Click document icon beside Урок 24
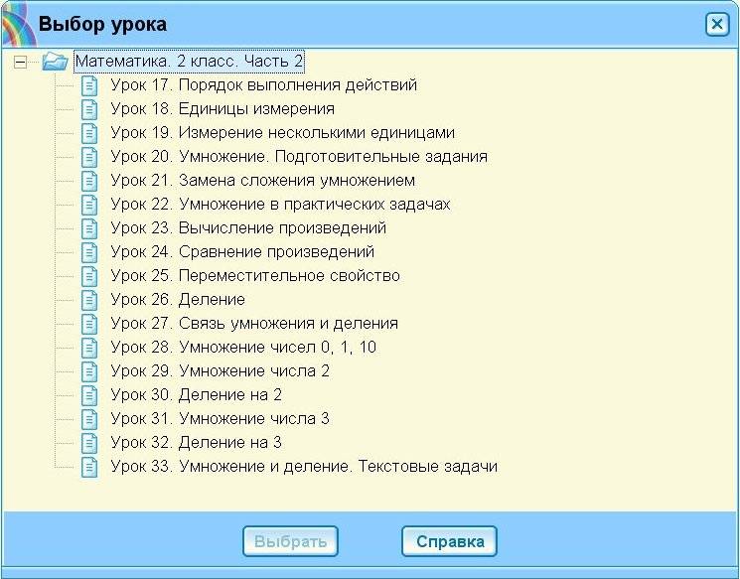 point(89,252)
